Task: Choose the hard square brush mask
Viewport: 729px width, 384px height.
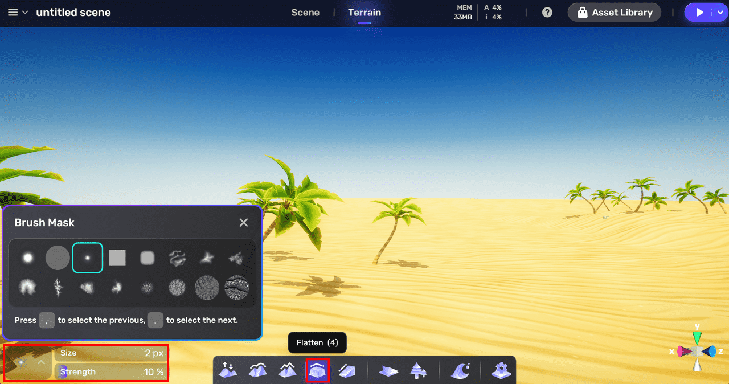Action: click(117, 258)
